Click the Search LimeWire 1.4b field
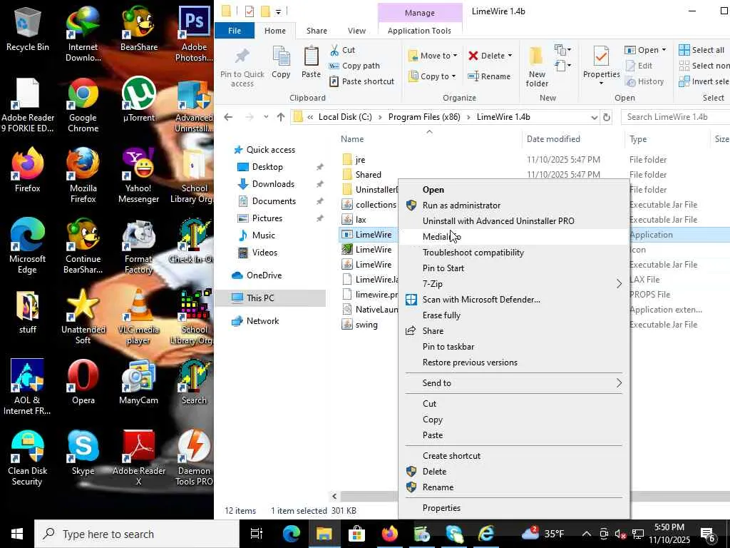The width and height of the screenshot is (730, 548). pyautogui.click(x=676, y=117)
